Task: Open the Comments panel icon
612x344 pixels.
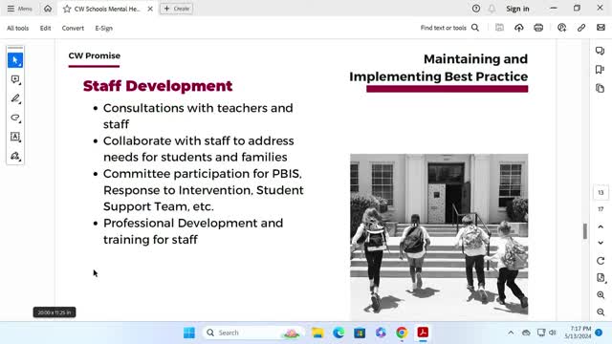Action: click(x=601, y=51)
